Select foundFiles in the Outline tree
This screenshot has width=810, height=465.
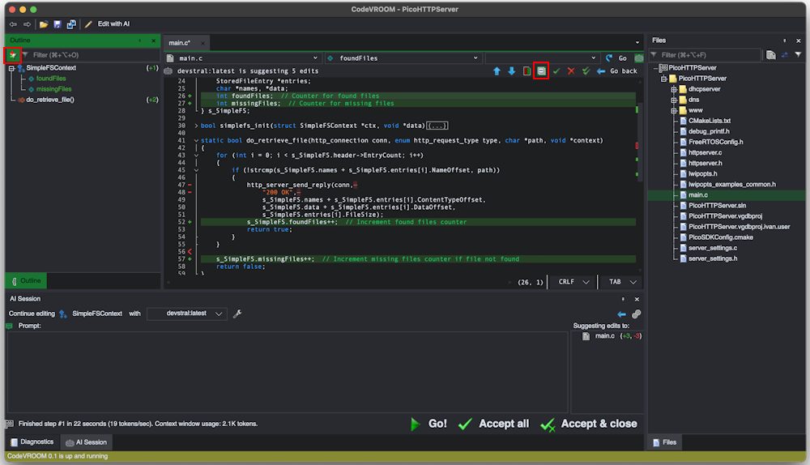coord(50,79)
